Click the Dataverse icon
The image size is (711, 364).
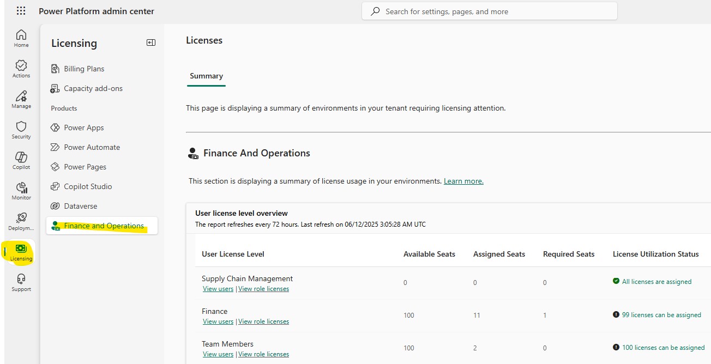(x=55, y=206)
